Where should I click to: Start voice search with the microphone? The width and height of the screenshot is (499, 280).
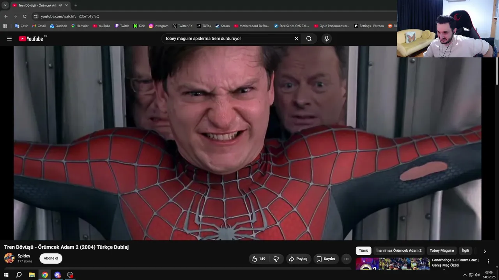(x=327, y=38)
